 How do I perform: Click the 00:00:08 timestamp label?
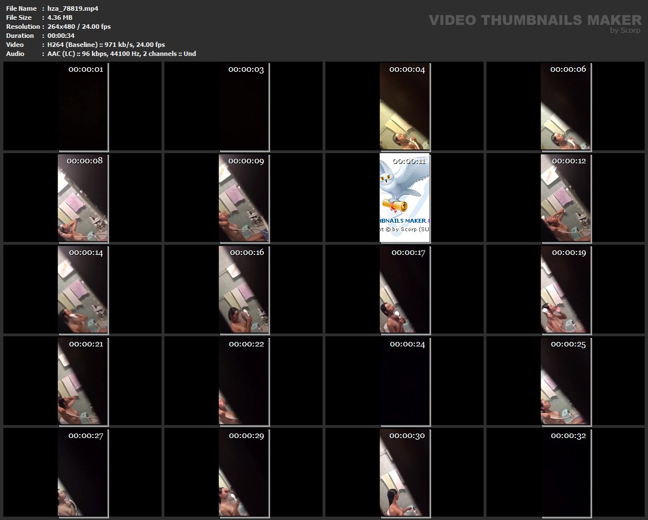(85, 161)
